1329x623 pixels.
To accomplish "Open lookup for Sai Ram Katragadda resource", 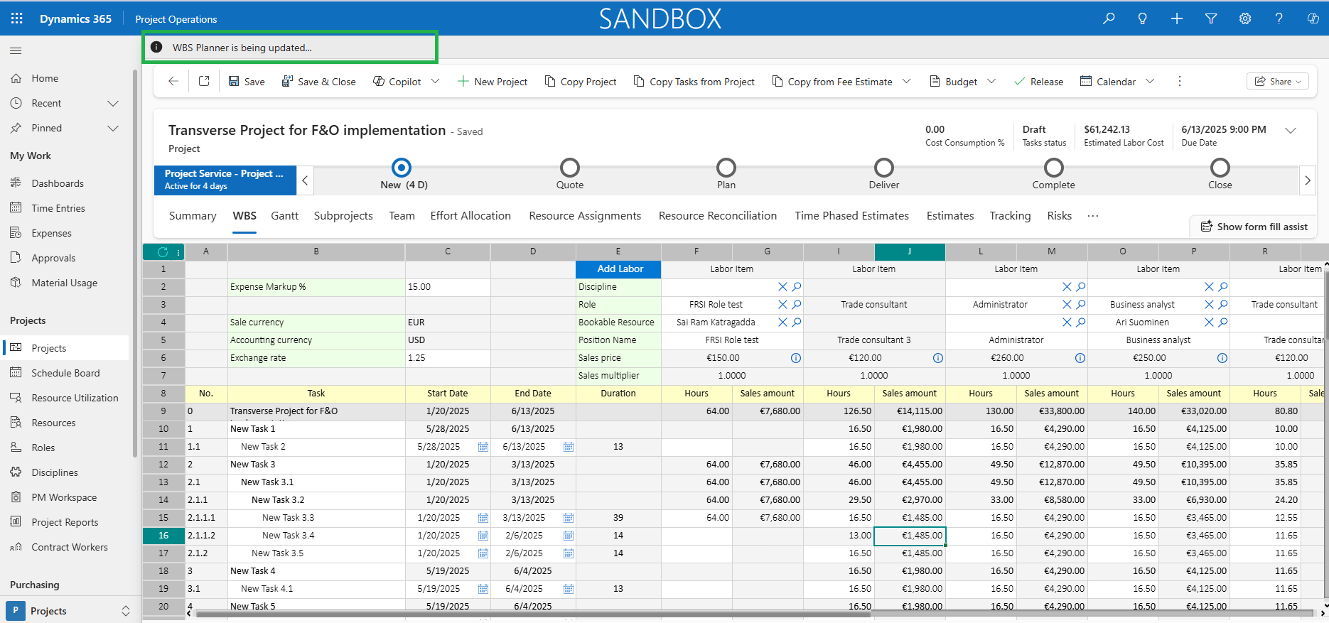I will coord(797,323).
